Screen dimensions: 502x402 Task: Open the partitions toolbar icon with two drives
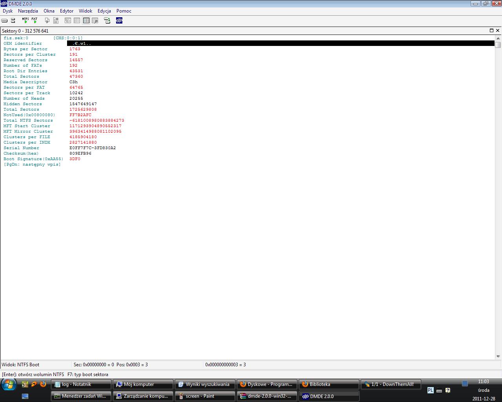(13, 20)
